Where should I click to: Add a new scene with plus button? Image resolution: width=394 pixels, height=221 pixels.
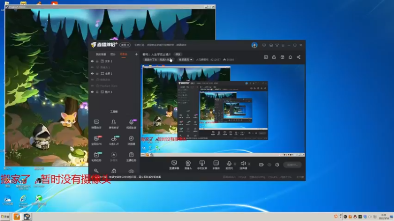(136, 54)
